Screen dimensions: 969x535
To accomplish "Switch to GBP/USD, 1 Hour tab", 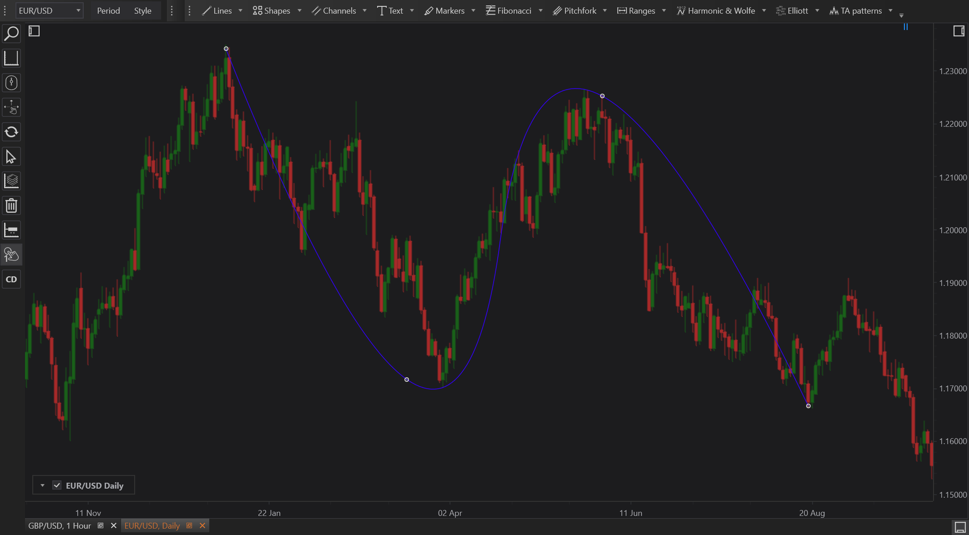I will pyautogui.click(x=60, y=525).
